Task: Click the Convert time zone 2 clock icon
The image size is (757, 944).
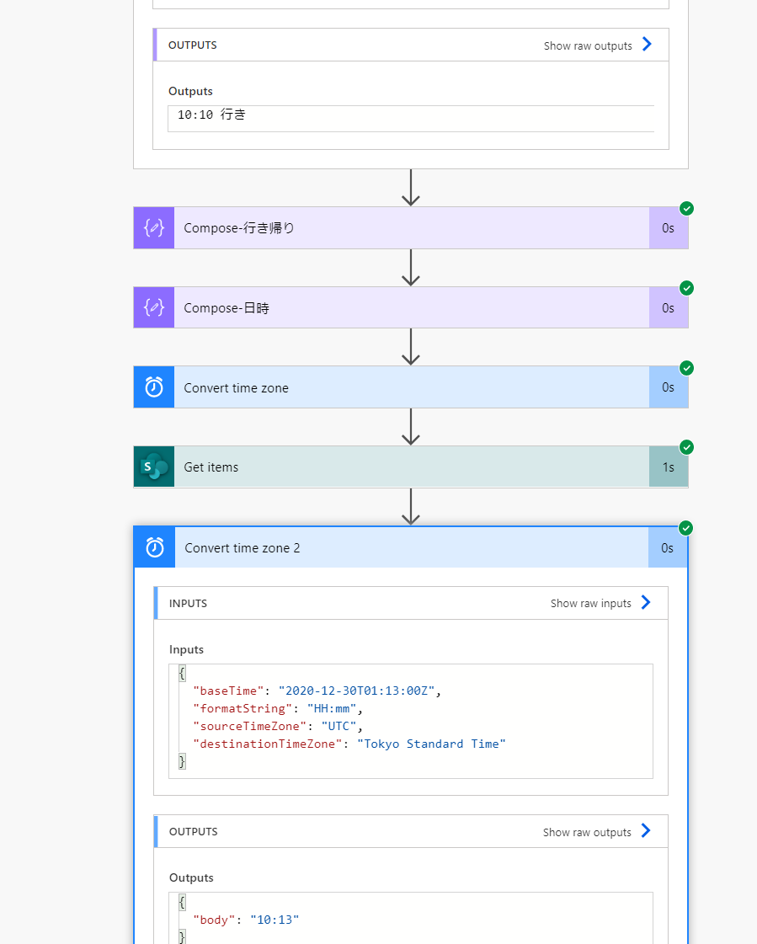Action: coord(155,548)
